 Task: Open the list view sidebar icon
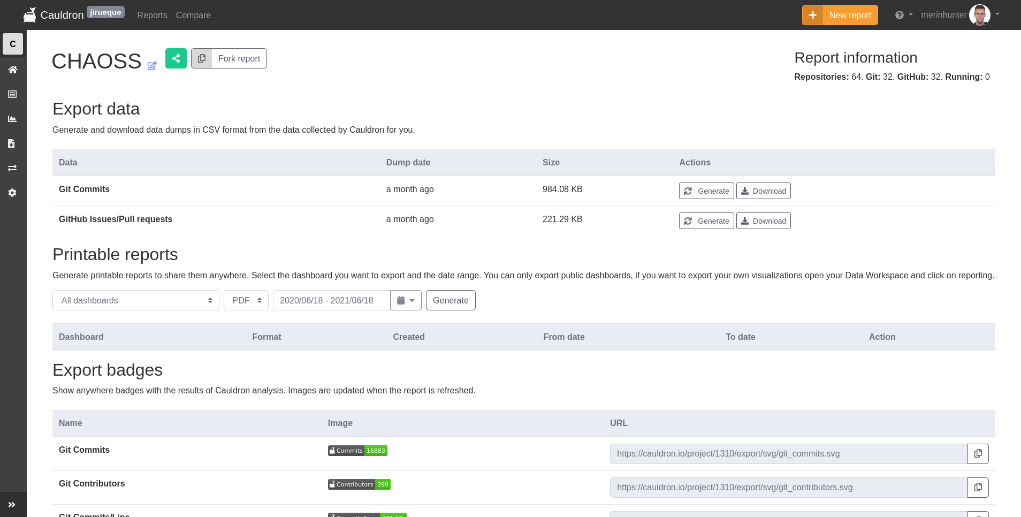pyautogui.click(x=13, y=94)
